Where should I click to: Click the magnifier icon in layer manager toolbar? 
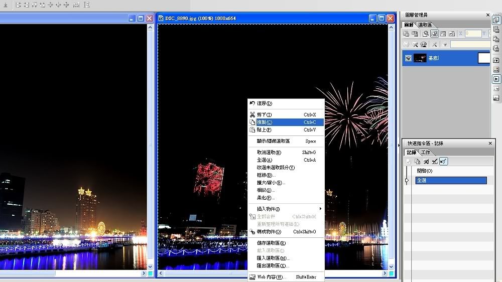point(426,34)
